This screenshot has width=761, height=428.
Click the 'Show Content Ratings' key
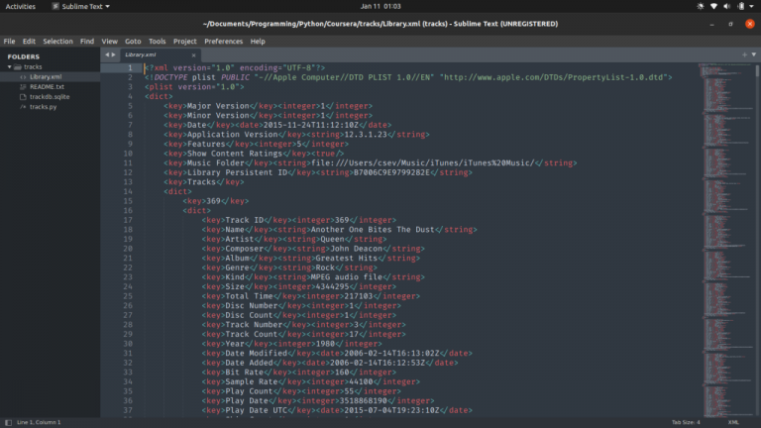[x=235, y=154]
